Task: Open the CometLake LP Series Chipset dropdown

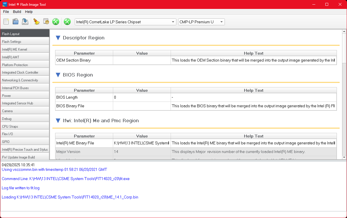Action: [x=125, y=22]
